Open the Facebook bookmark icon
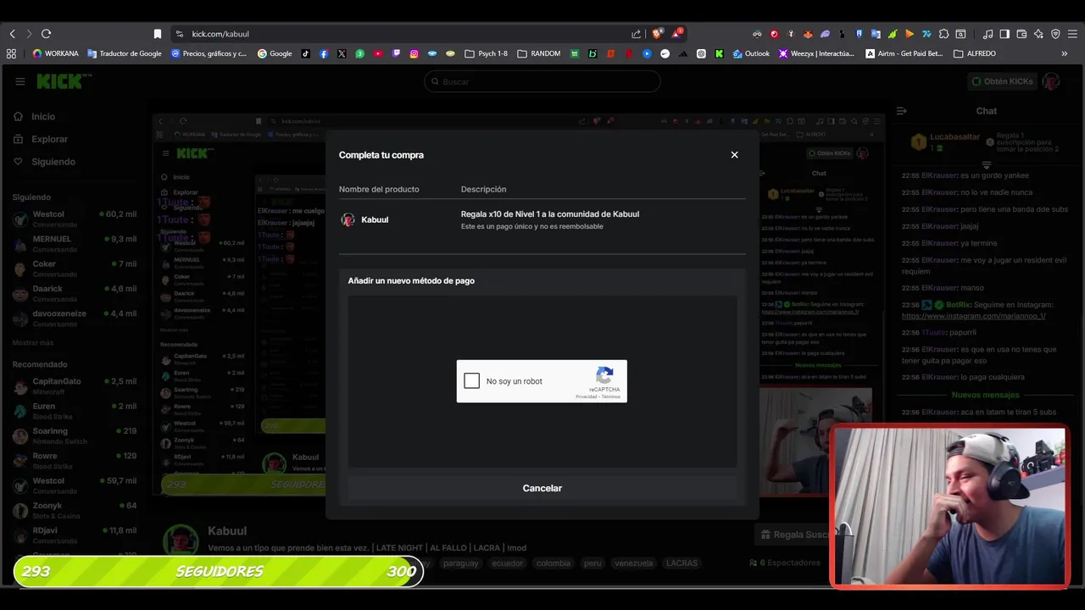This screenshot has width=1085, height=610. (x=324, y=53)
